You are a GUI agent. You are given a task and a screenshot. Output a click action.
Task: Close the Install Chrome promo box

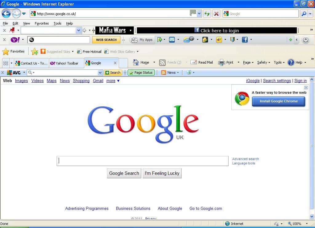[x=306, y=88]
